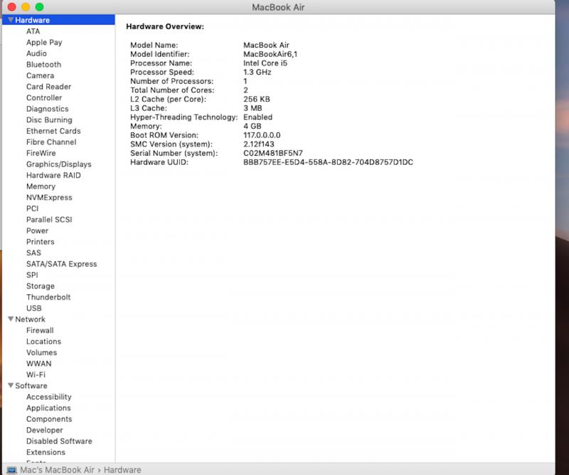Collapse the Network disclosure triangle

tap(11, 319)
